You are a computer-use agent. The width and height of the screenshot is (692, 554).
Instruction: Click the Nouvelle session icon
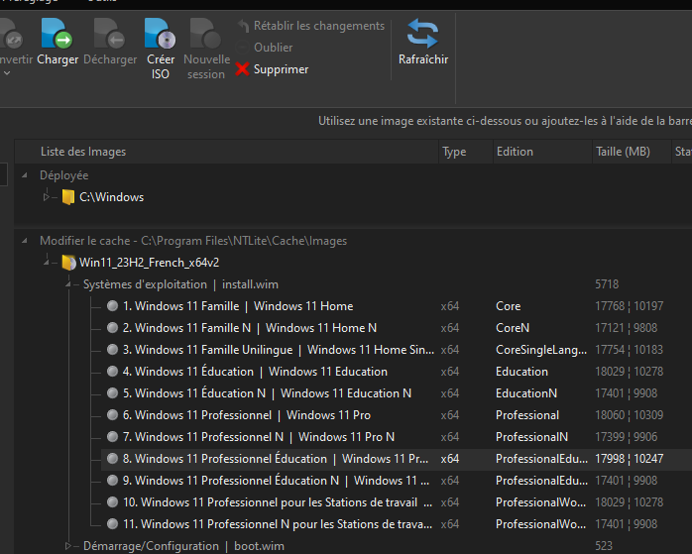205,34
